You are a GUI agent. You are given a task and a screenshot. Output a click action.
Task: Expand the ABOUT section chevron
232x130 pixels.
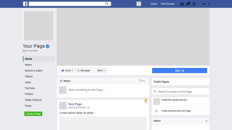[206, 121]
